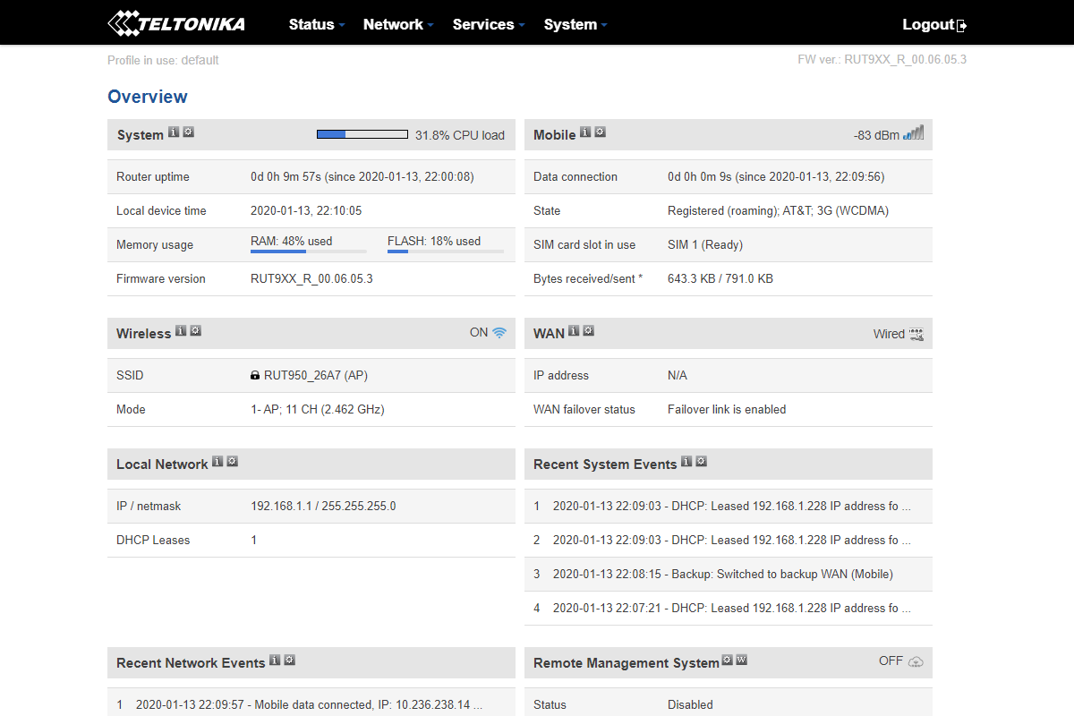This screenshot has width=1074, height=716.
Task: Expand the Network dropdown menu
Action: [398, 24]
